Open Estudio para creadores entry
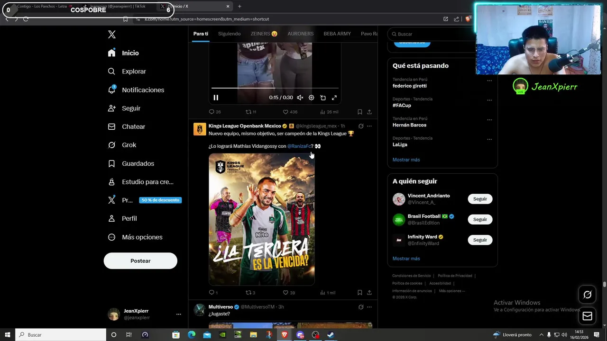This screenshot has height=341, width=607. tap(140, 182)
